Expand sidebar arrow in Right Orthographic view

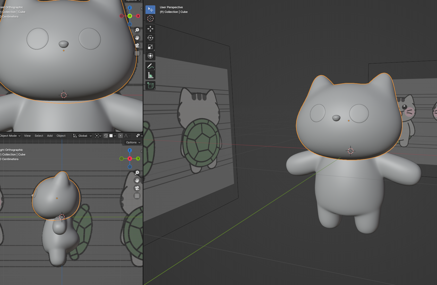[x=142, y=151]
